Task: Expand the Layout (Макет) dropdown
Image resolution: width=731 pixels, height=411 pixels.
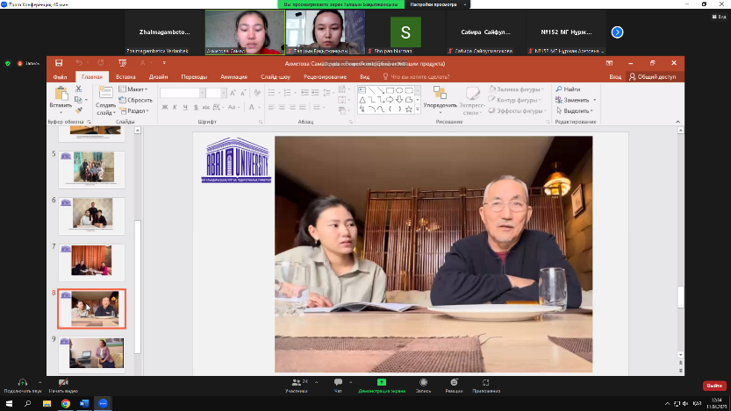Action: coord(135,89)
